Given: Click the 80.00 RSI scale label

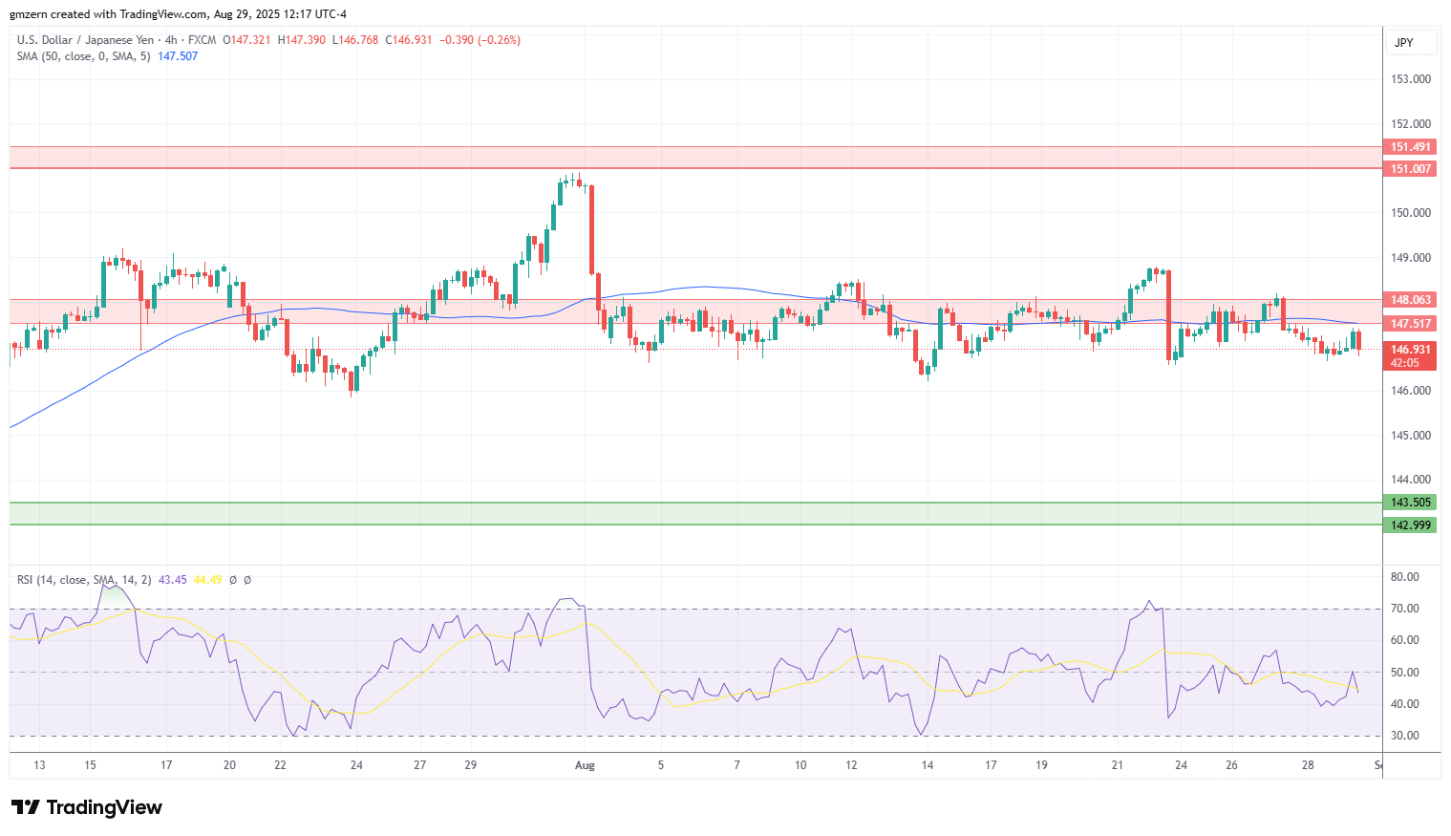Looking at the screenshot, I should click(x=1405, y=577).
